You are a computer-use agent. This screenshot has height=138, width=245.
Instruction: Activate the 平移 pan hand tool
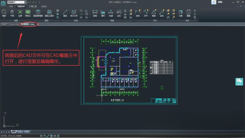pos(12,13)
